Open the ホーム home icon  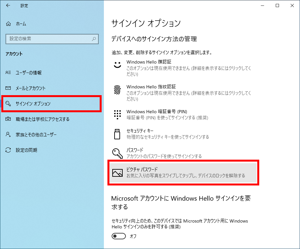click(8, 24)
